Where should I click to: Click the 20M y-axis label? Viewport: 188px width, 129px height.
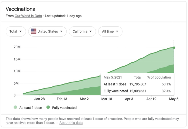(17, 47)
